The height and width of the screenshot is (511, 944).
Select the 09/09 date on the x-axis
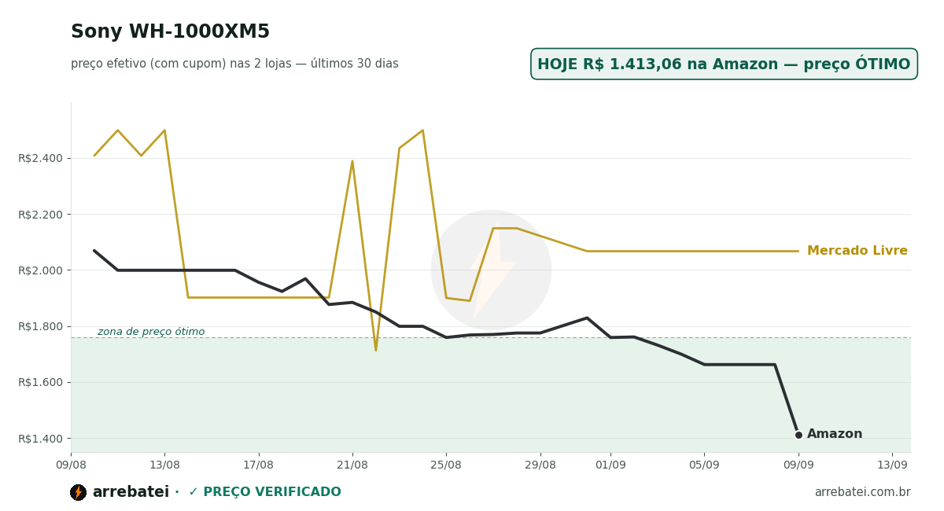[798, 465]
